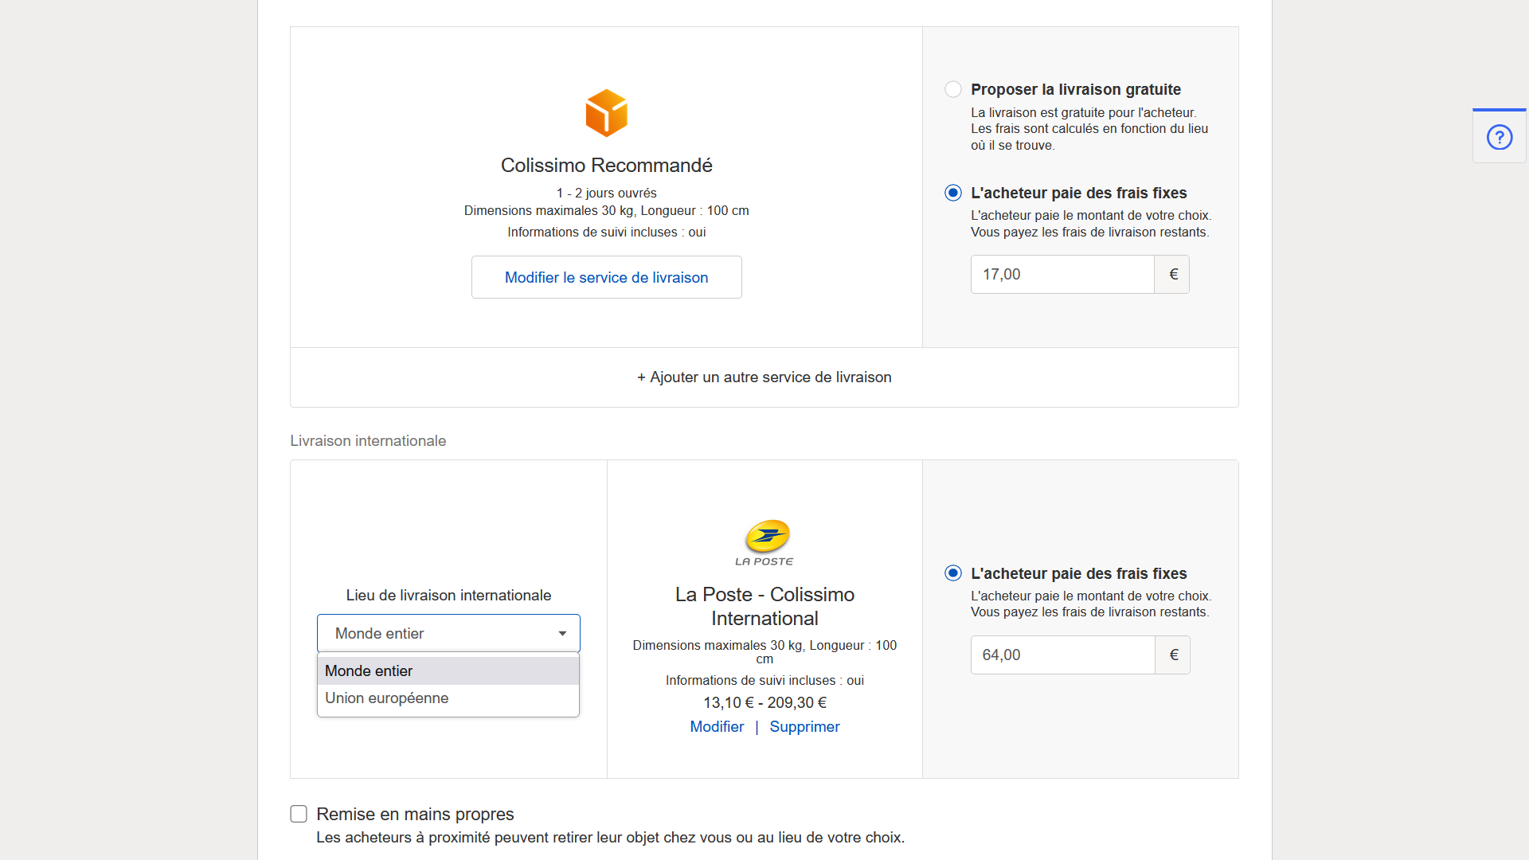Select domestic L'acheteur paie des frais fixes
The image size is (1529, 860).
[x=953, y=193]
